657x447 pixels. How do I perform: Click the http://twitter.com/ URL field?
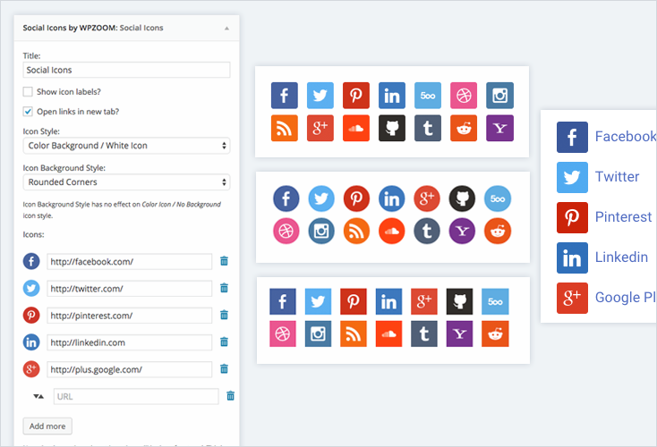click(x=130, y=289)
